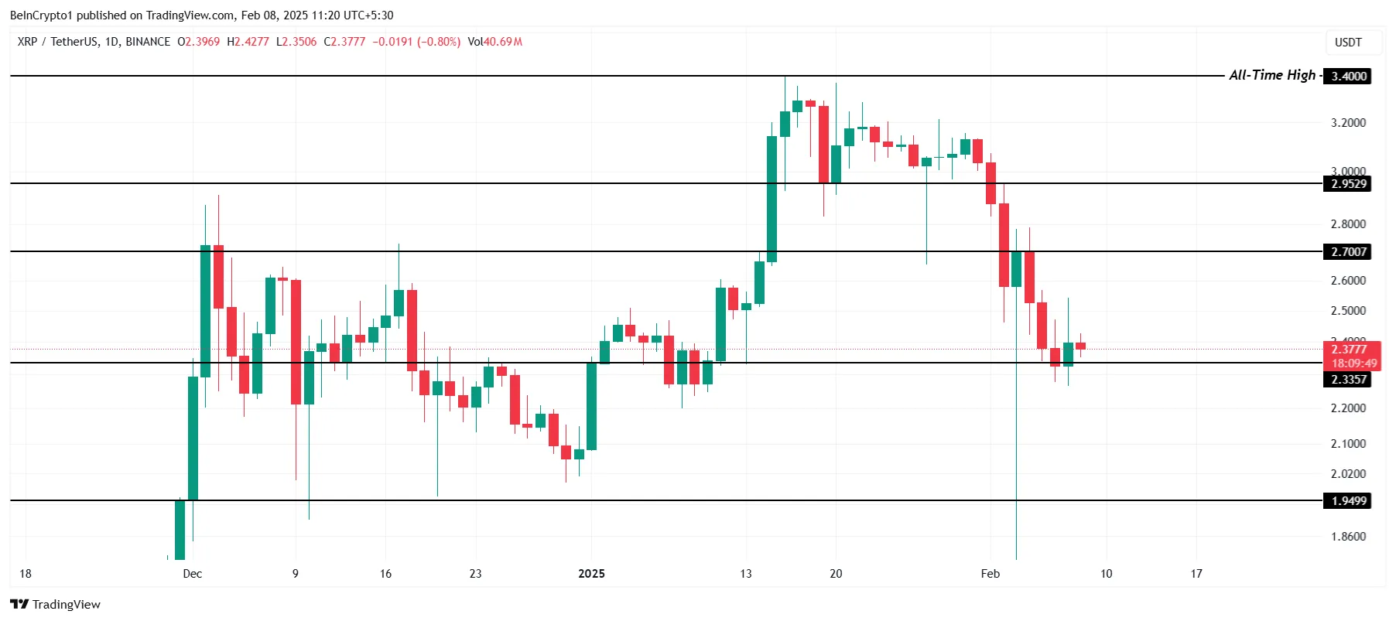1396x621 pixels.
Task: Click the 1.8600 tick on price scale
Action: (x=1348, y=536)
